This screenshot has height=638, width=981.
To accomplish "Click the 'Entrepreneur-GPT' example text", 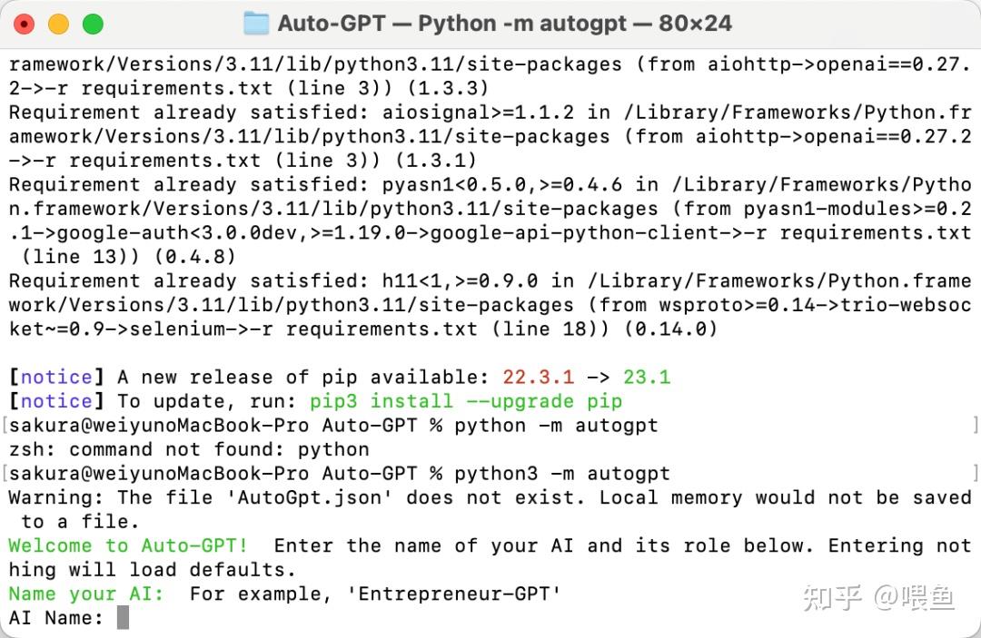I will (x=453, y=594).
